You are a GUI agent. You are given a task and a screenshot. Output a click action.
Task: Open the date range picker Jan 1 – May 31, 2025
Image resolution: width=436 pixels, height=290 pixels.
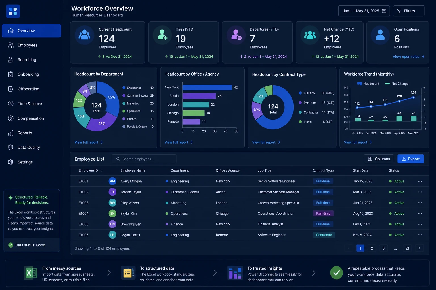[364, 11]
